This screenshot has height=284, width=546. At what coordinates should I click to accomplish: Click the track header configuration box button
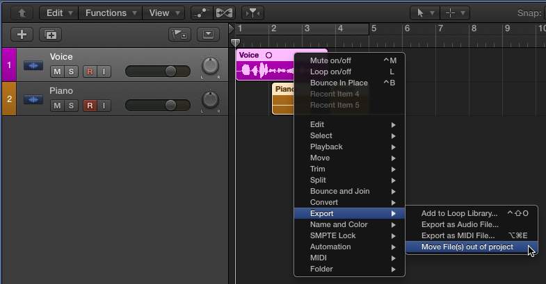pos(208,35)
